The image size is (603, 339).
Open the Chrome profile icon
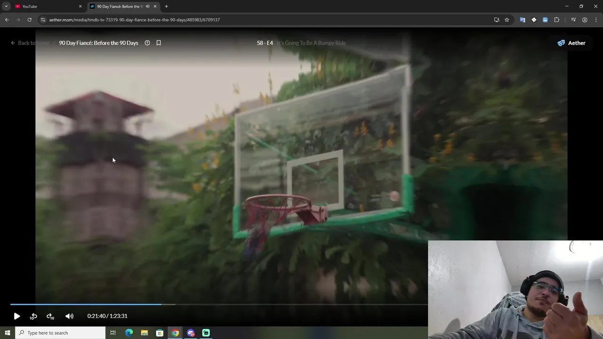(x=585, y=20)
